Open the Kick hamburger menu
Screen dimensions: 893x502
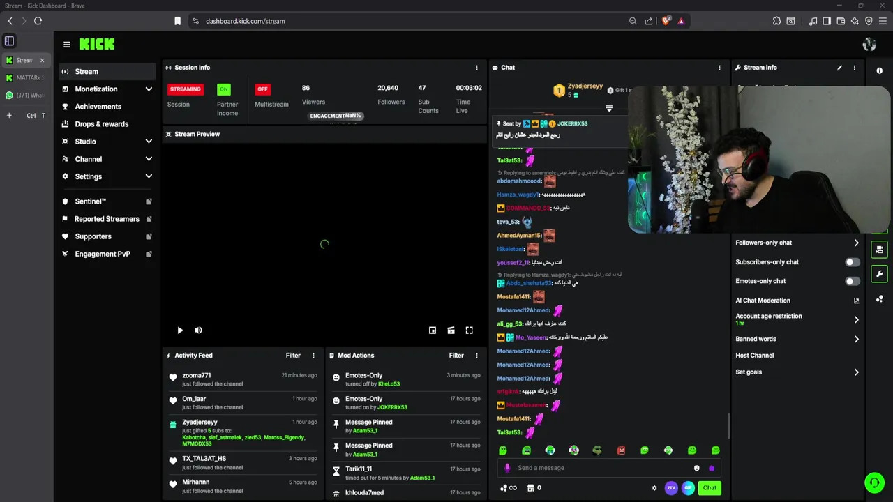point(67,45)
